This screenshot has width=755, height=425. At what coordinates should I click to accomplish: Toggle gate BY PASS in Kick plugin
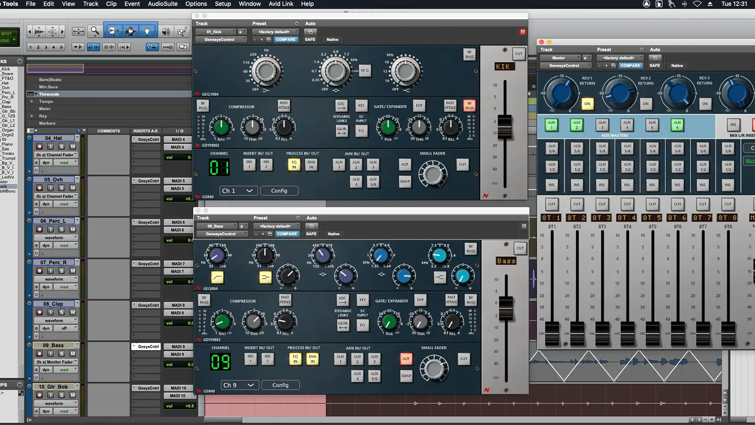pyautogui.click(x=470, y=105)
